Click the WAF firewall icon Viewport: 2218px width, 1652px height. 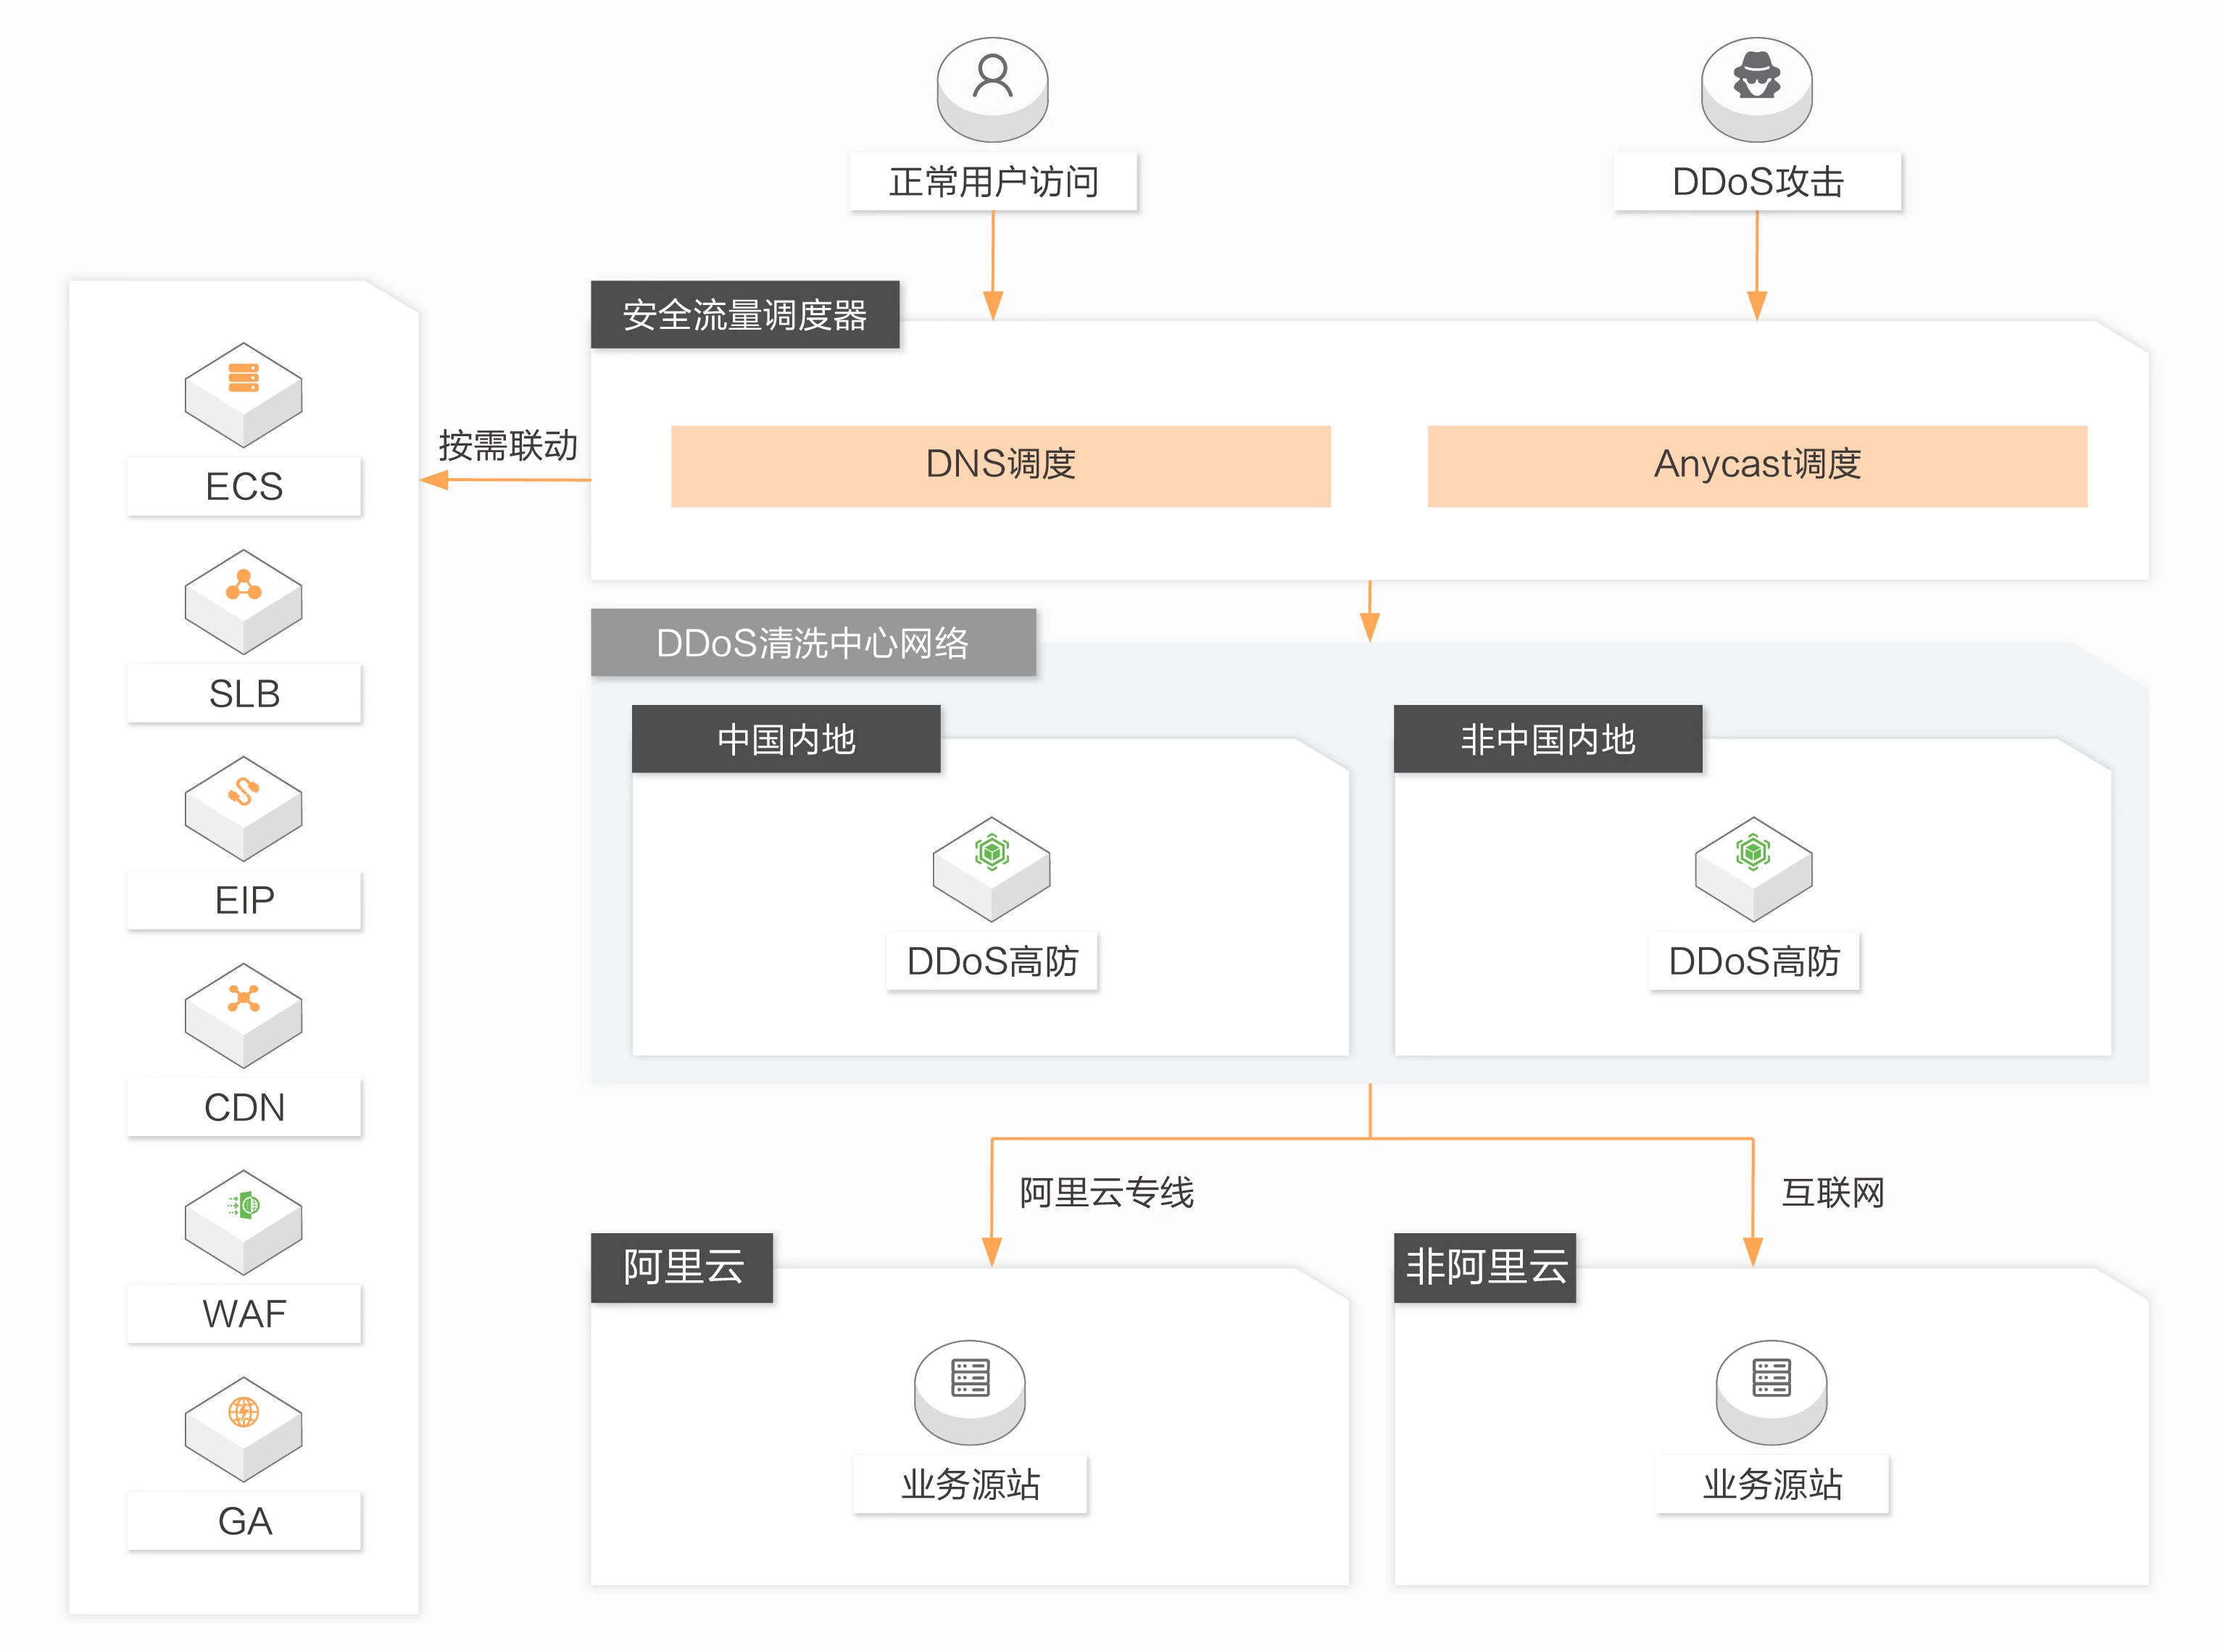[243, 1220]
